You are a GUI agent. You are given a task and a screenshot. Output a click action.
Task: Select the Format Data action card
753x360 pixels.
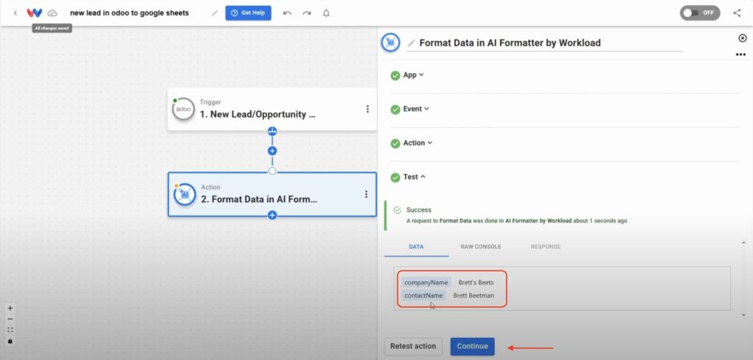click(x=272, y=195)
